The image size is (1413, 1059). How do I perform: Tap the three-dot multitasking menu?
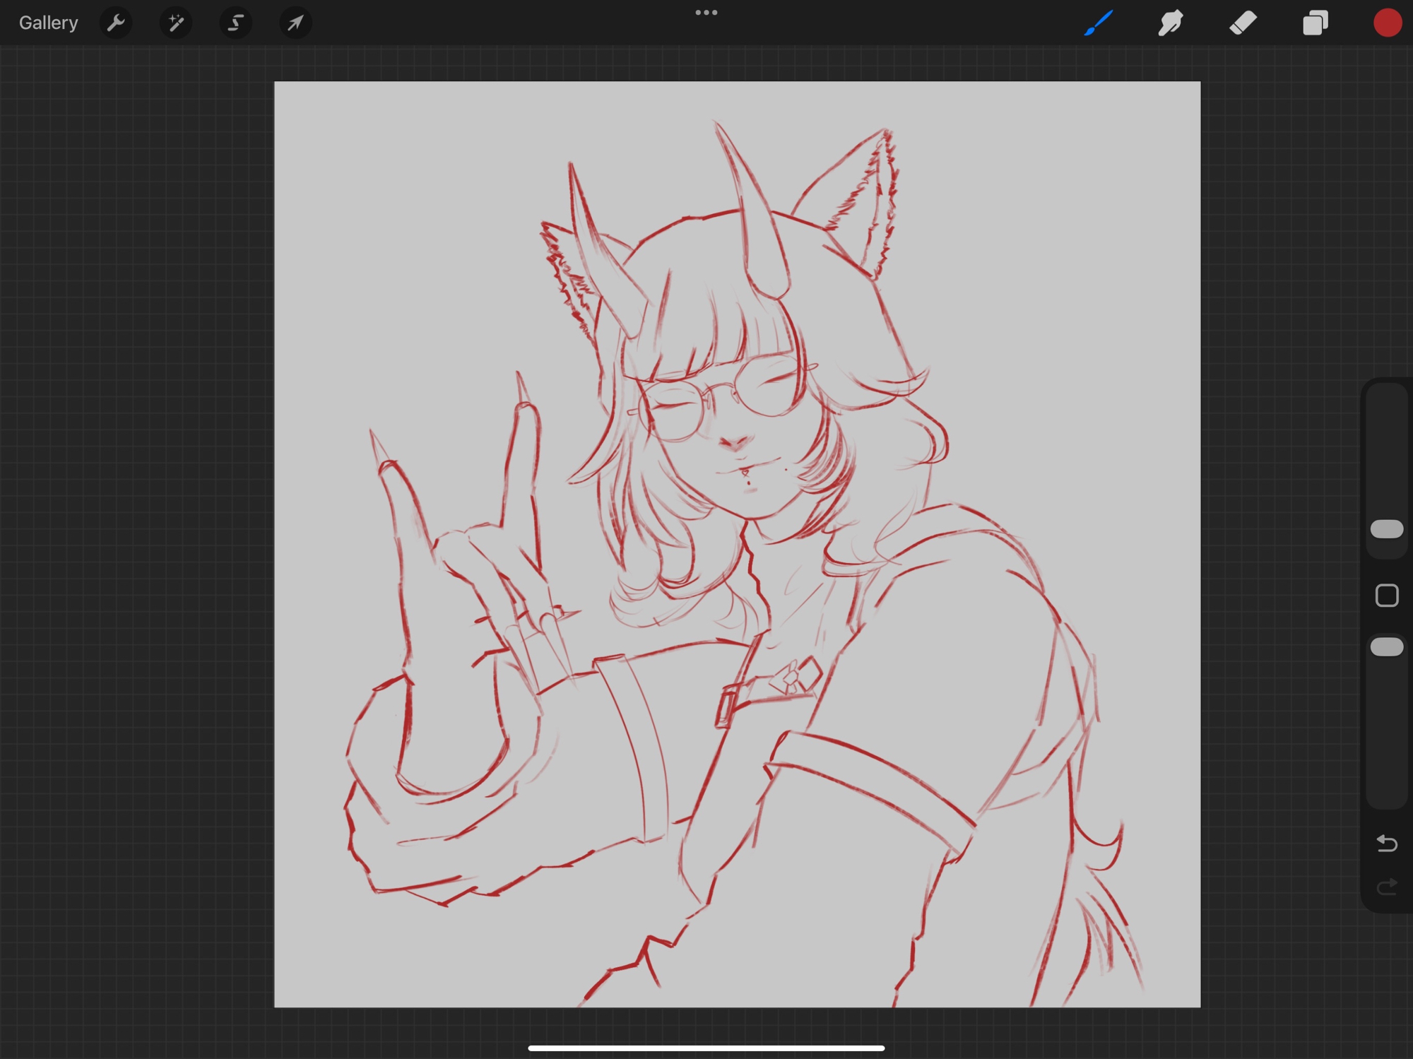706,13
